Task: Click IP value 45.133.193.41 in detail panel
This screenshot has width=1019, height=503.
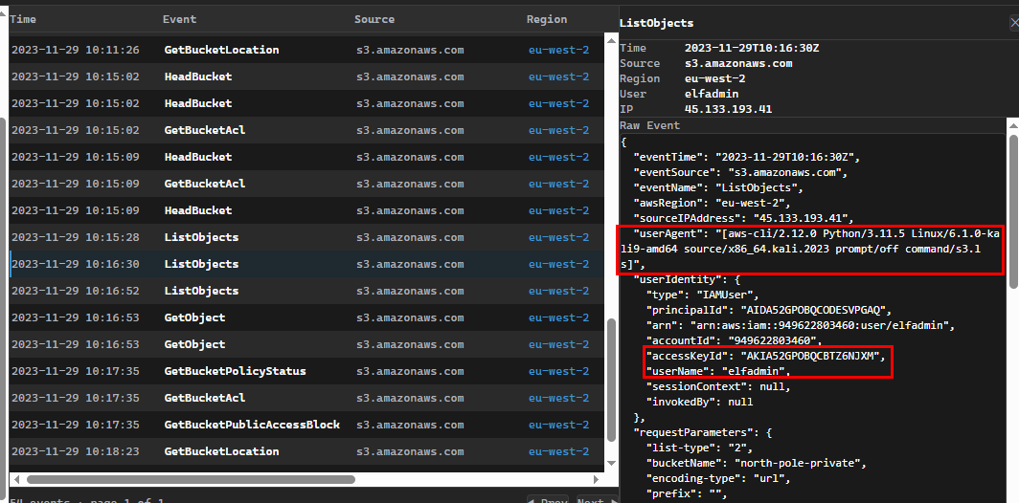Action: [729, 109]
